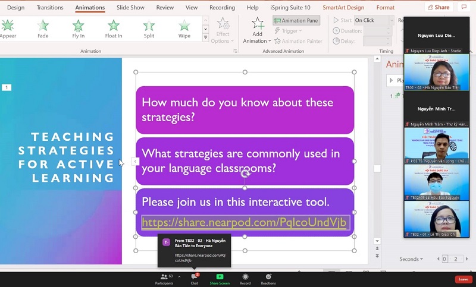Screen dimensions: 476x287
Task: Apply the Split animation effect
Action: [x=149, y=28]
